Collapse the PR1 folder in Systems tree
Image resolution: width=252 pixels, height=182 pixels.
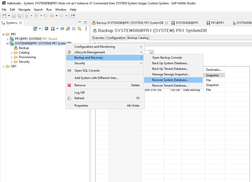point(3,34)
